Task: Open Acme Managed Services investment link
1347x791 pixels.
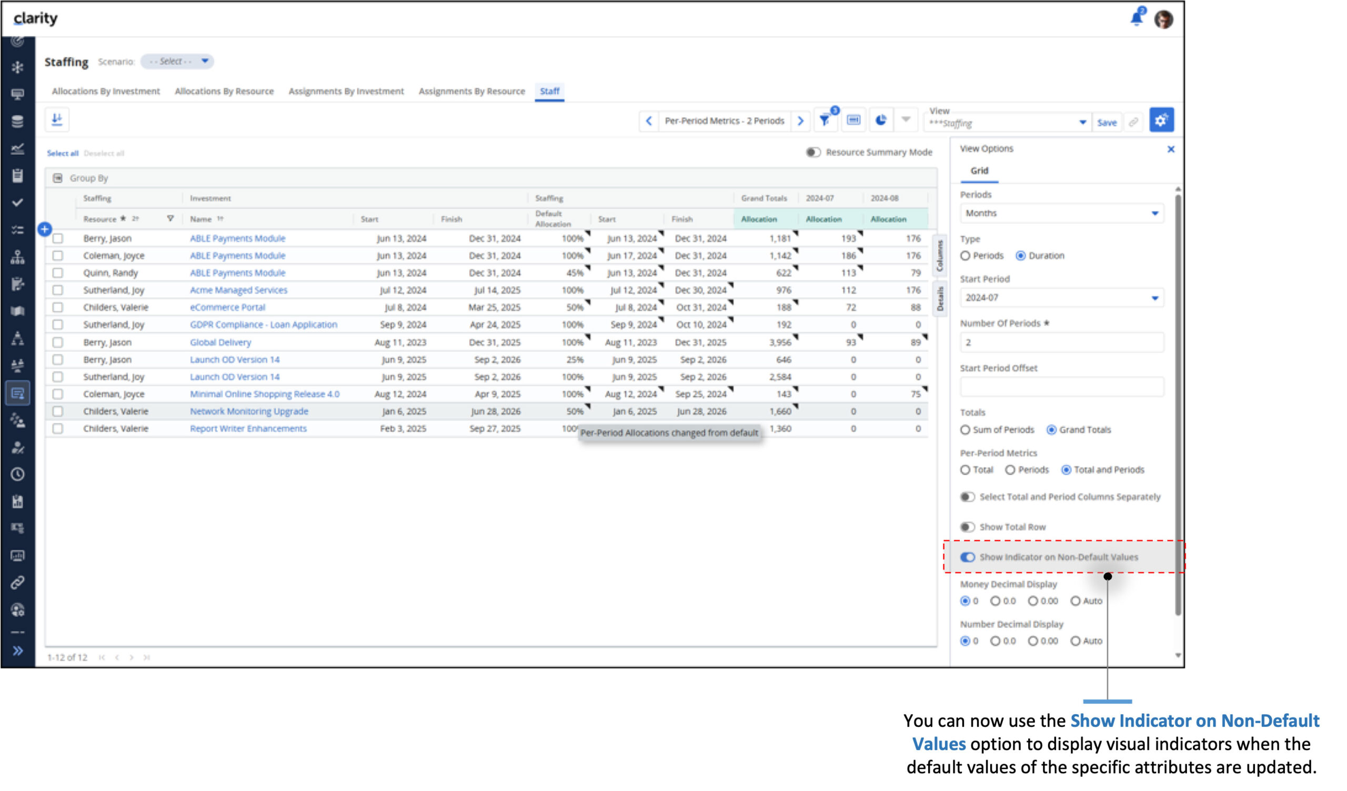Action: click(x=239, y=290)
